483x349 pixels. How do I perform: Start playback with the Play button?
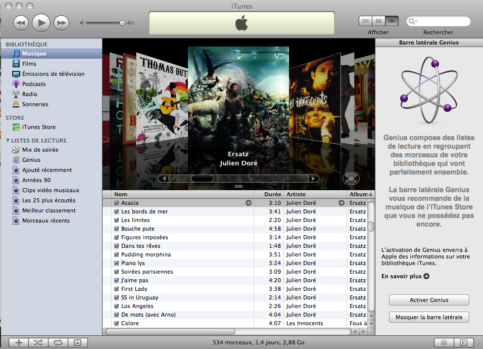[x=41, y=23]
